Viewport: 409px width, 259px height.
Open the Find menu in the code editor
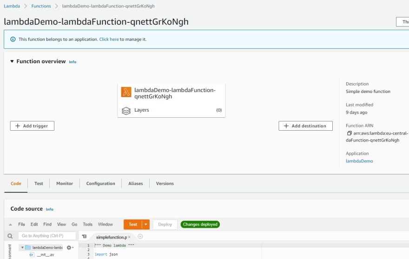pos(47,224)
